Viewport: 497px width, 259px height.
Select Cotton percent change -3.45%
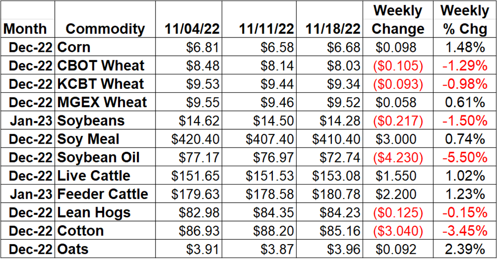click(465, 231)
